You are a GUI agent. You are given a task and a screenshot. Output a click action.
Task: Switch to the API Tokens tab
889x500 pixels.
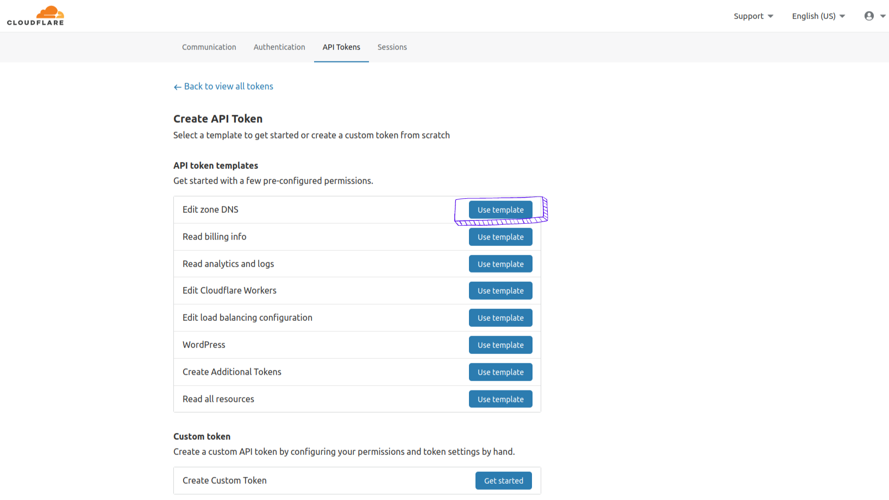pos(341,47)
